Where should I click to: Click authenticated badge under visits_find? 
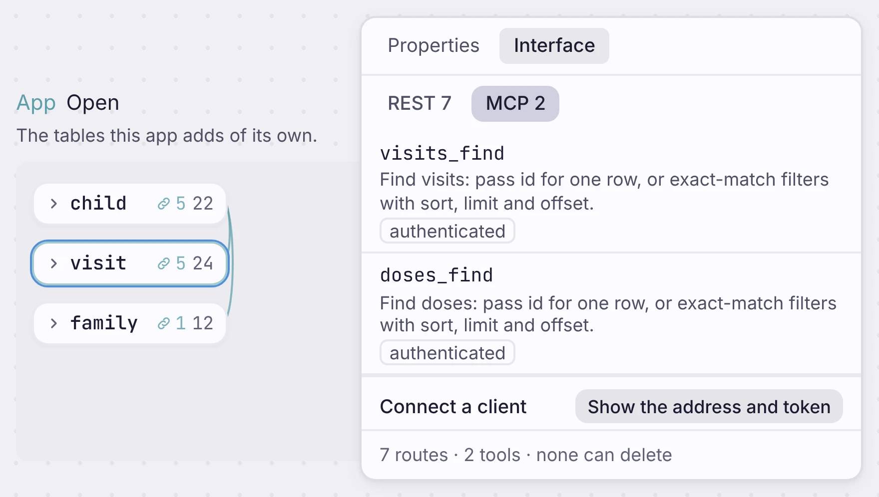[x=447, y=231]
